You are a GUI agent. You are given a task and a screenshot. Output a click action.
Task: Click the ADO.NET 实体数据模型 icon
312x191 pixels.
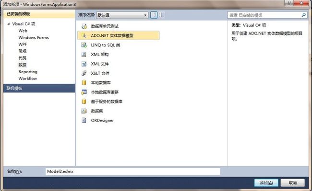[x=84, y=35]
